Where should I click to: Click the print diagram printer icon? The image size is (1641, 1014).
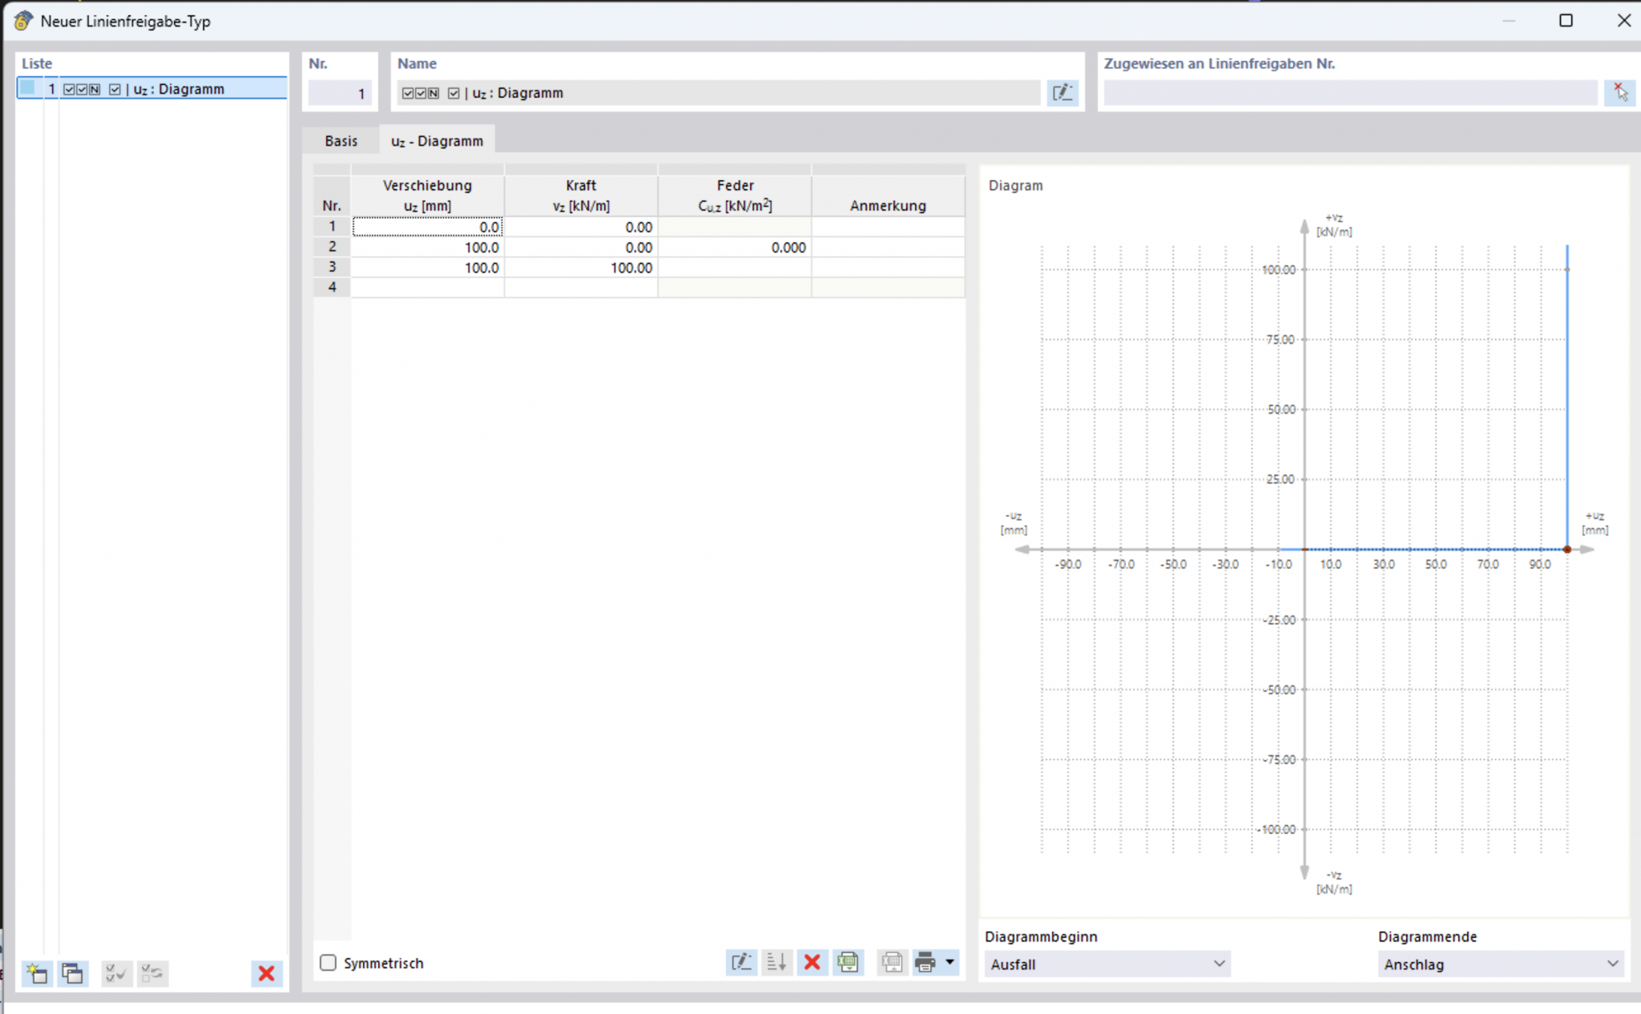925,962
